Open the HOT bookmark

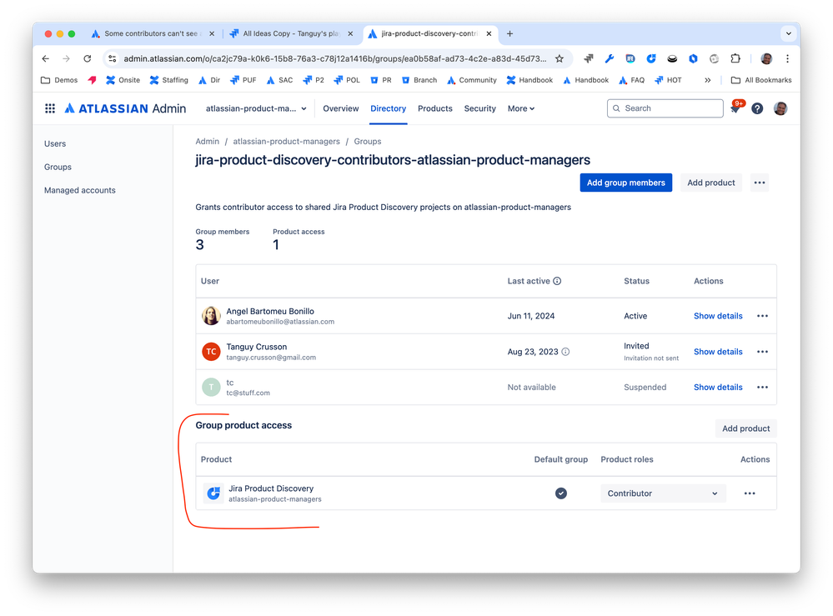[x=668, y=80]
